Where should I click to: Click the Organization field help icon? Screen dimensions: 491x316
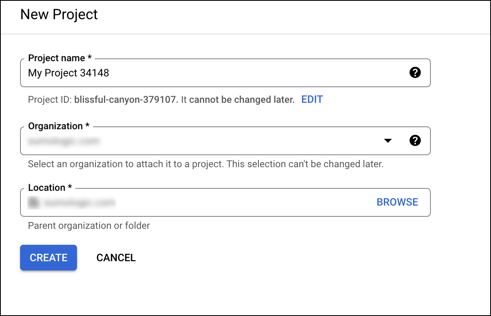click(x=415, y=140)
